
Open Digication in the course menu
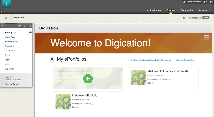(9, 69)
